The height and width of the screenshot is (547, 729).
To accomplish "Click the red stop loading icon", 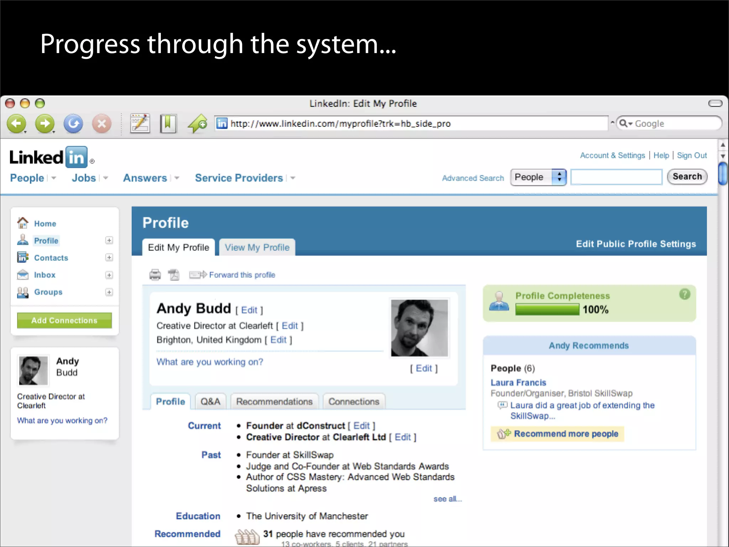I will click(x=102, y=124).
